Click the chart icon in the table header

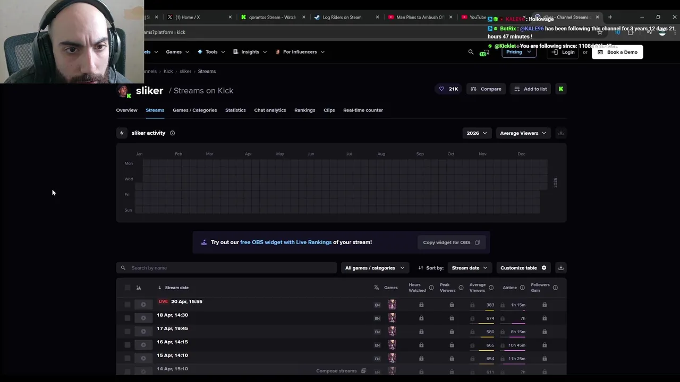coord(139,288)
